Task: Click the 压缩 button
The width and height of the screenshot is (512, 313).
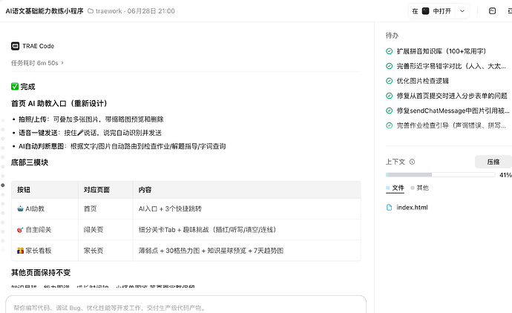Action: [x=493, y=162]
